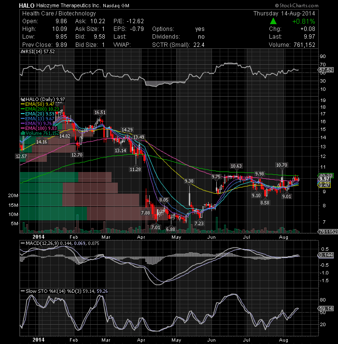The image size is (338, 344).
Task: Click the 20M volume axis label
Action: (13, 196)
